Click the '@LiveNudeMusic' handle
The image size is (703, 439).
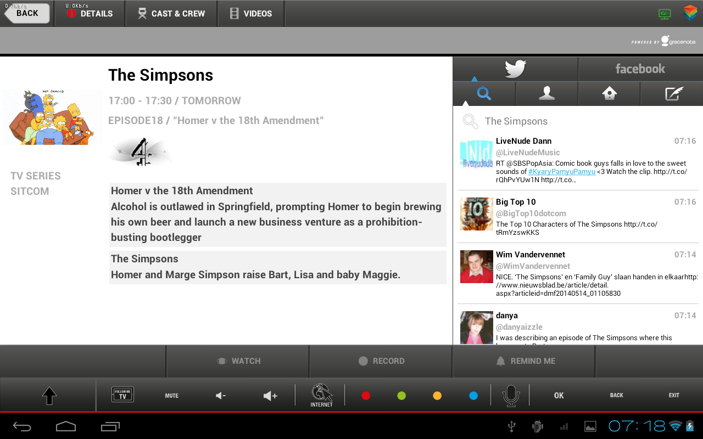tap(528, 153)
